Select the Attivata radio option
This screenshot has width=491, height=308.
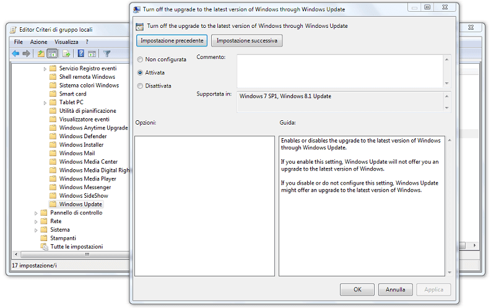point(140,73)
